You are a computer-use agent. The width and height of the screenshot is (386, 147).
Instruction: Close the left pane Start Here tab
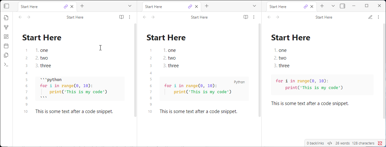[x=72, y=6]
